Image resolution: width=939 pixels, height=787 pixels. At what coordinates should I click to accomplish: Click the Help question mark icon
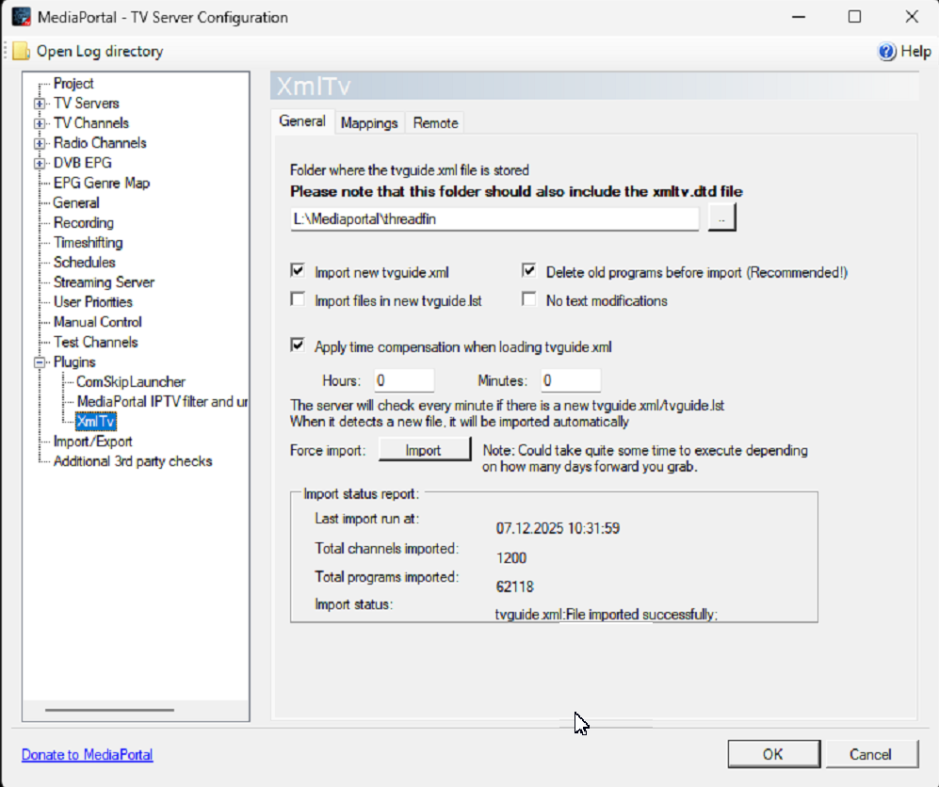886,52
